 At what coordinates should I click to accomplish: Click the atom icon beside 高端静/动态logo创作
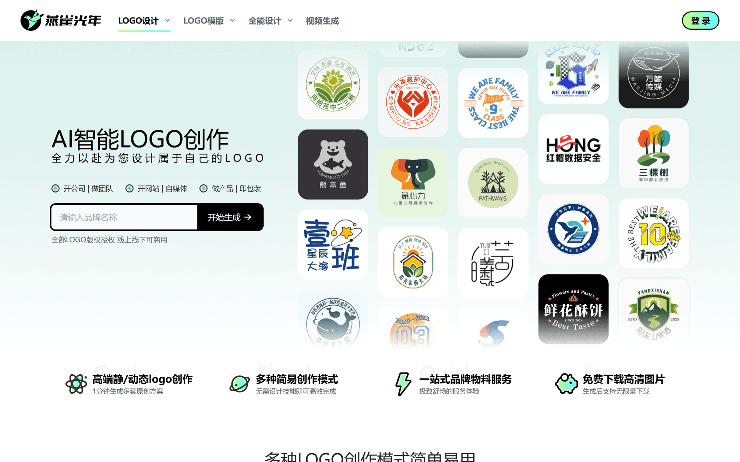(x=76, y=384)
